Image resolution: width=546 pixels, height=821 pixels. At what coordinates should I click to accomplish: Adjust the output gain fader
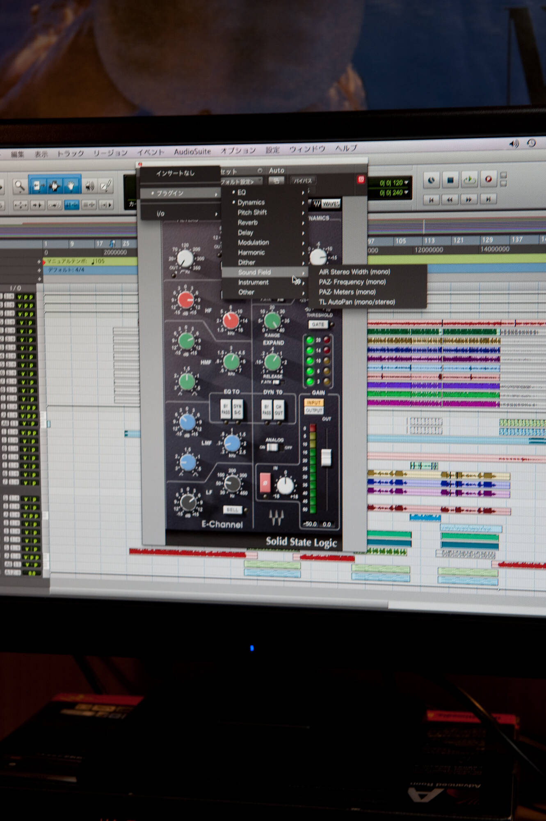(x=326, y=457)
